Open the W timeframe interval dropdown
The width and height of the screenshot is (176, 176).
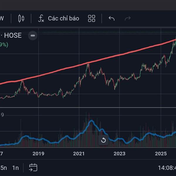[2, 18]
